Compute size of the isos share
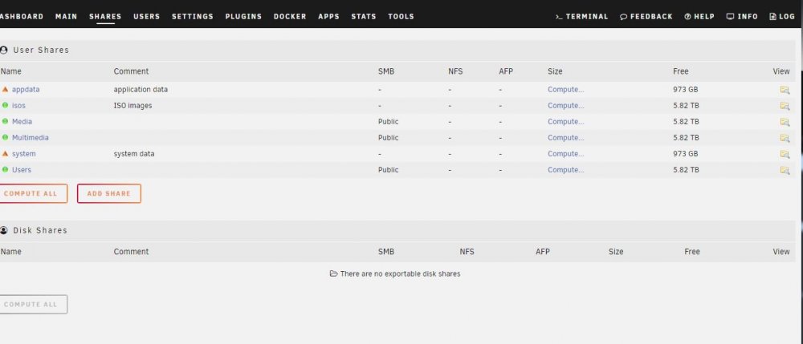This screenshot has width=803, height=344. 566,105
